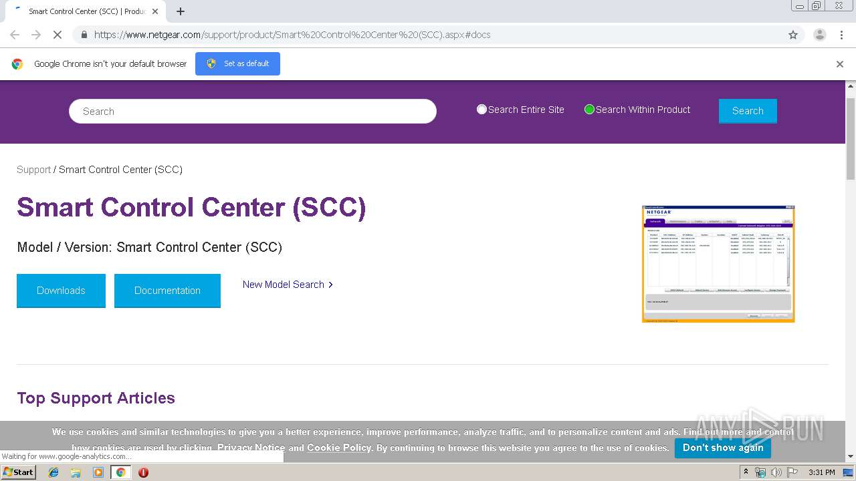
Task: View site info via the padlock icon
Action: pyautogui.click(x=84, y=35)
